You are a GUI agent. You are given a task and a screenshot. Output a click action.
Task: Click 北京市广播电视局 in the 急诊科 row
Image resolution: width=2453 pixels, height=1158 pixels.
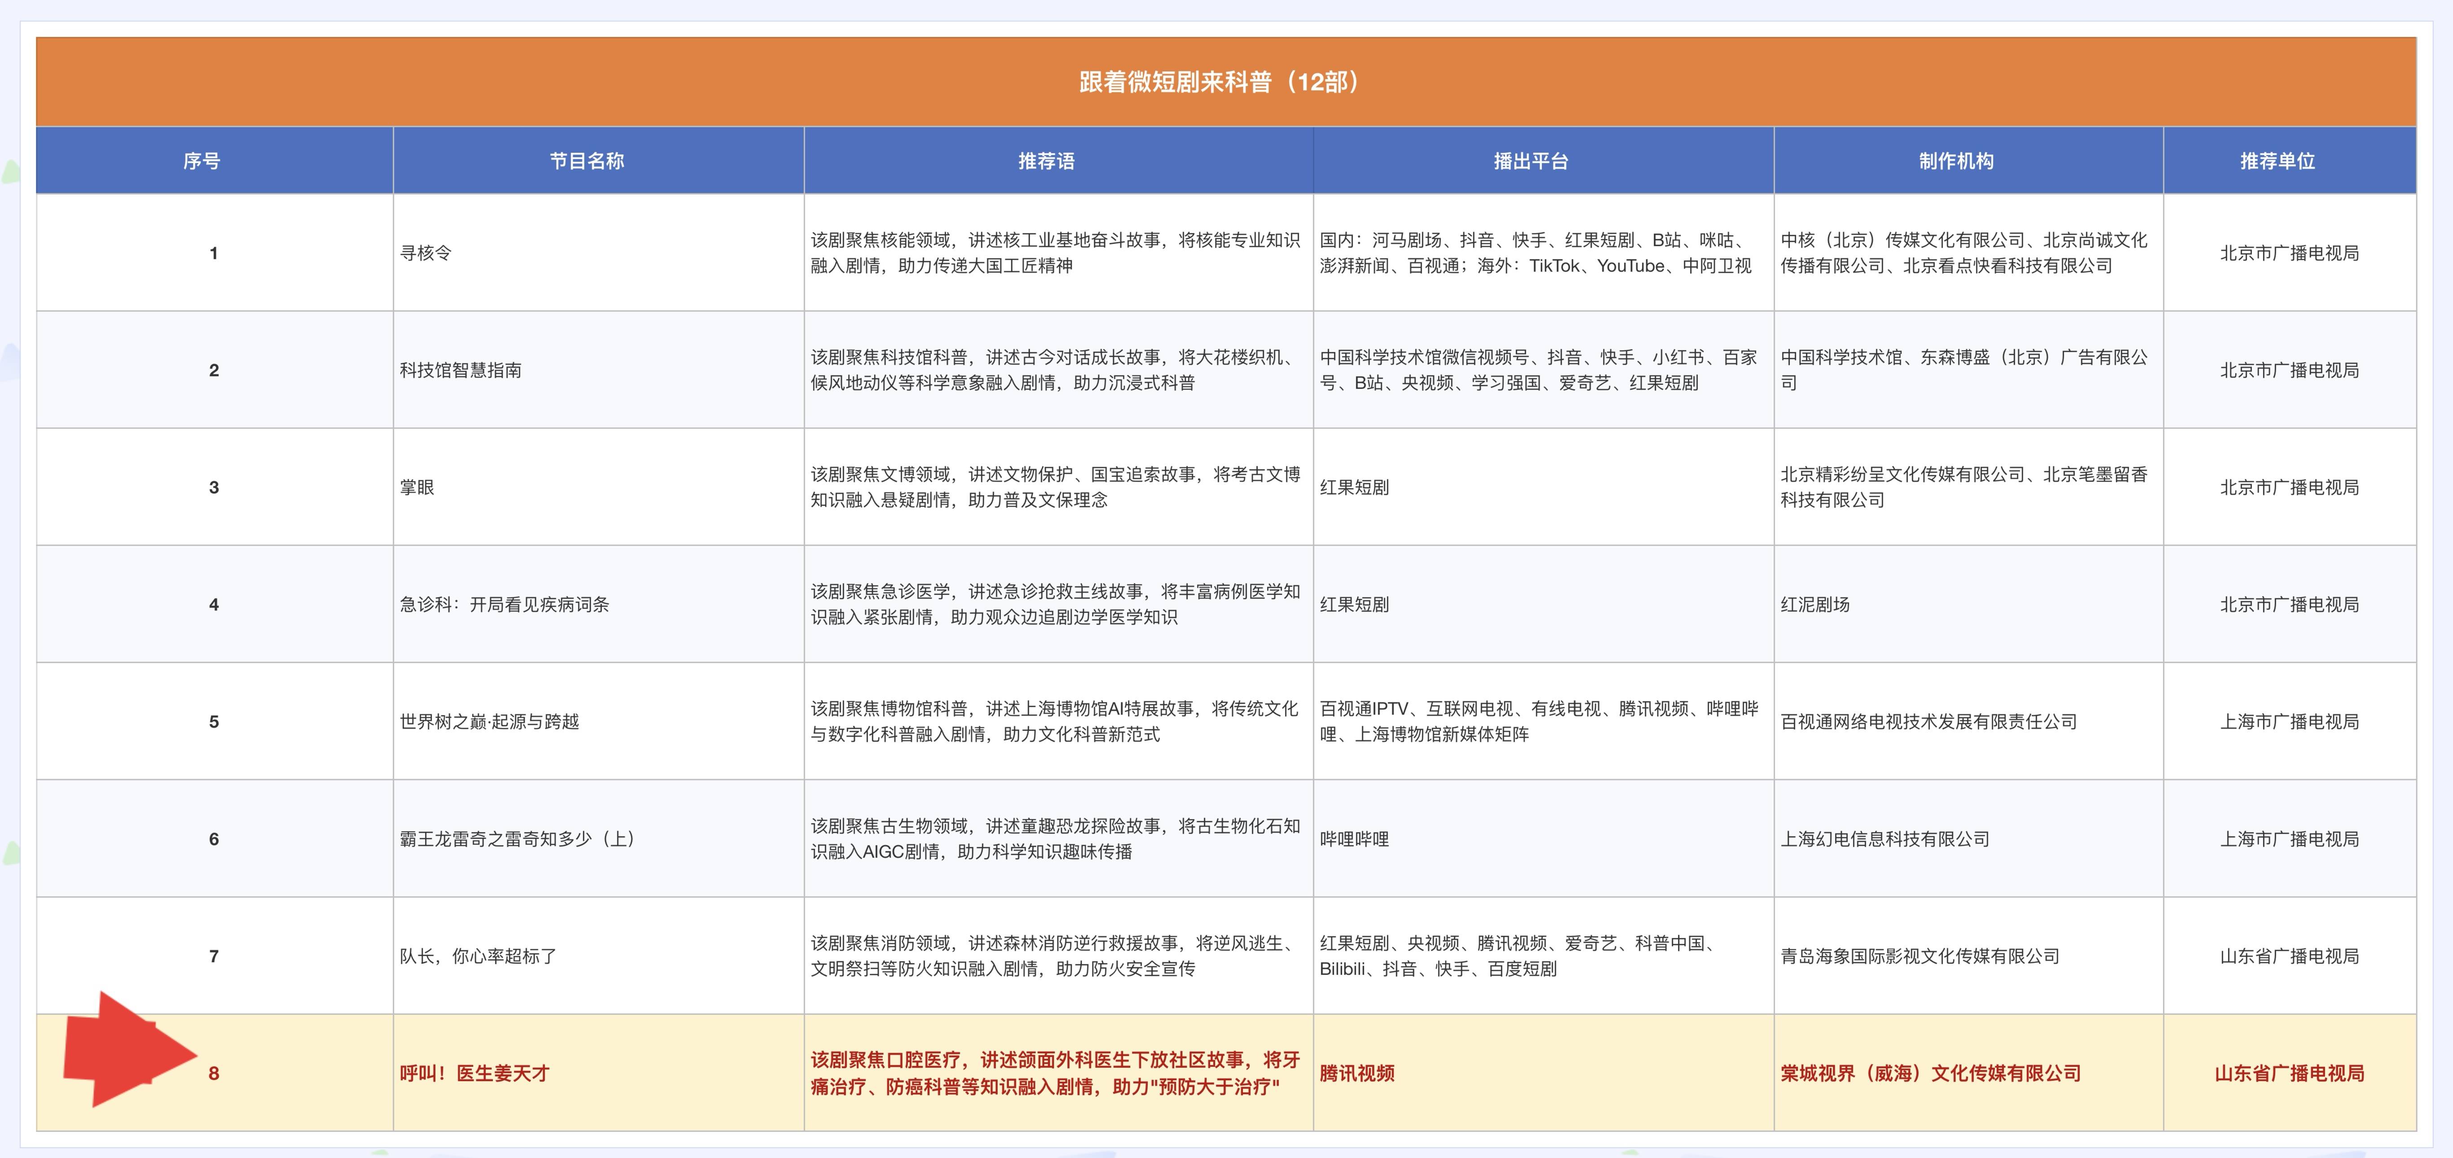2290,605
